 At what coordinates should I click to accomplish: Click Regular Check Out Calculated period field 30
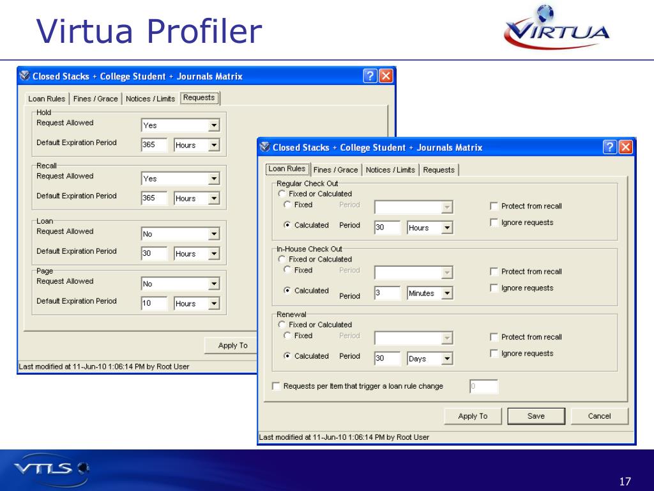coord(387,228)
